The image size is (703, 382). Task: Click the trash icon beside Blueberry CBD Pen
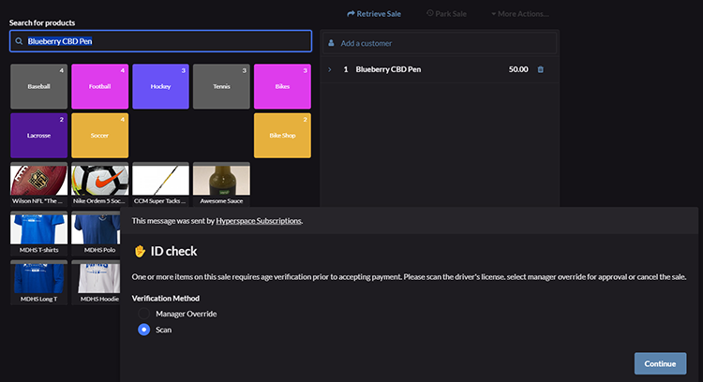coord(540,69)
